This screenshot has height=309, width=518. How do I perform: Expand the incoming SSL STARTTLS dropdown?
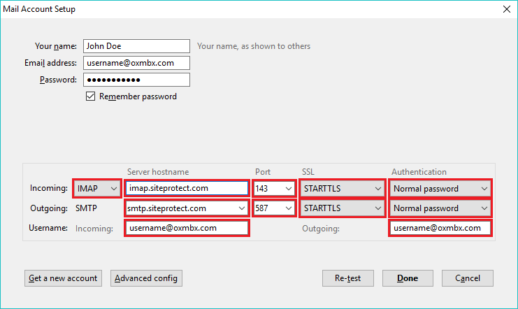point(342,188)
